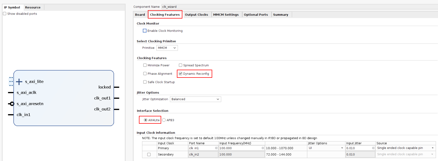Check the Spread Spectrum option
The image size is (438, 161).
(x=181, y=65)
